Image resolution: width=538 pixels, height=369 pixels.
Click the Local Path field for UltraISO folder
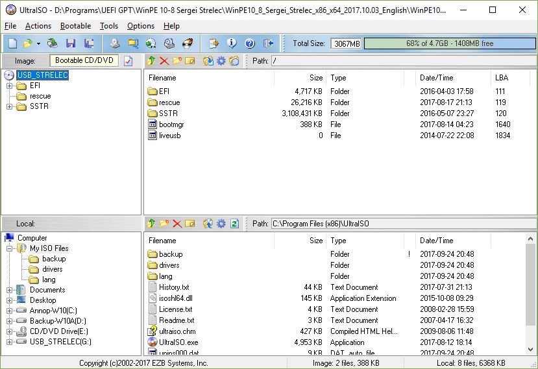click(404, 224)
